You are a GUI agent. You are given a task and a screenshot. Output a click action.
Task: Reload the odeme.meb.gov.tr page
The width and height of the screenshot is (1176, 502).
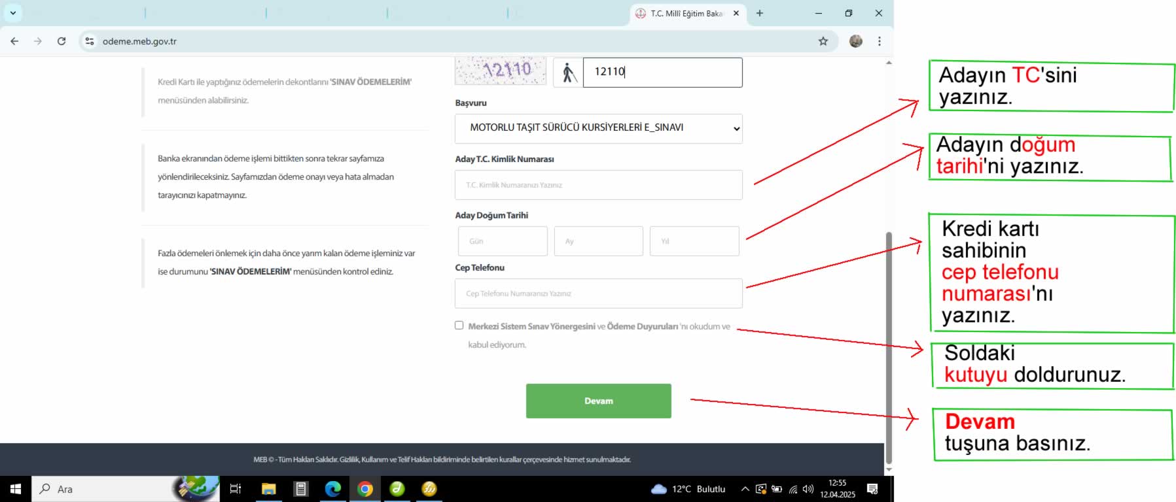coord(62,41)
